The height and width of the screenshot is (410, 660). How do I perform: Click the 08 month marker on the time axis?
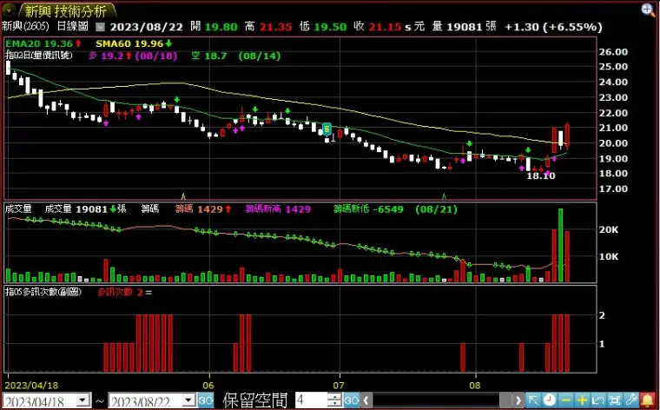475,385
